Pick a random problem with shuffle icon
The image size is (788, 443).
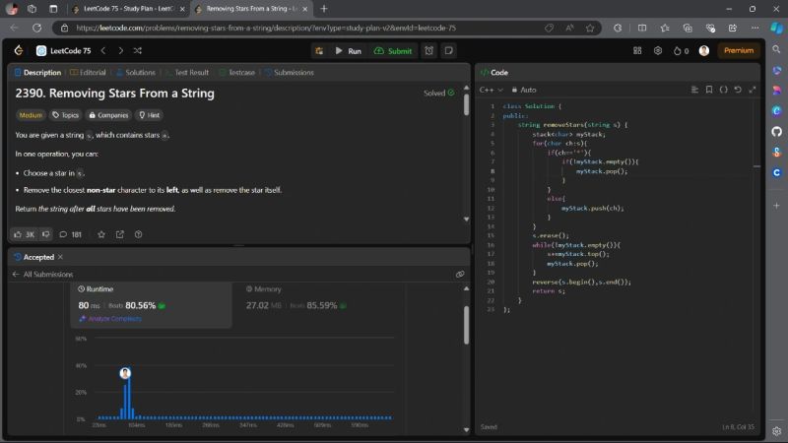pyautogui.click(x=136, y=50)
